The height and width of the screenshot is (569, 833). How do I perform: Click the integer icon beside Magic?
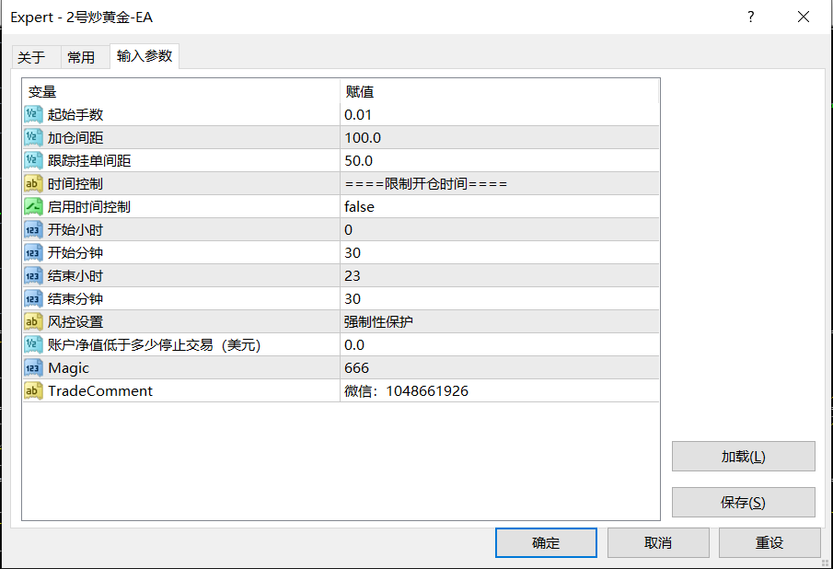[x=33, y=368]
